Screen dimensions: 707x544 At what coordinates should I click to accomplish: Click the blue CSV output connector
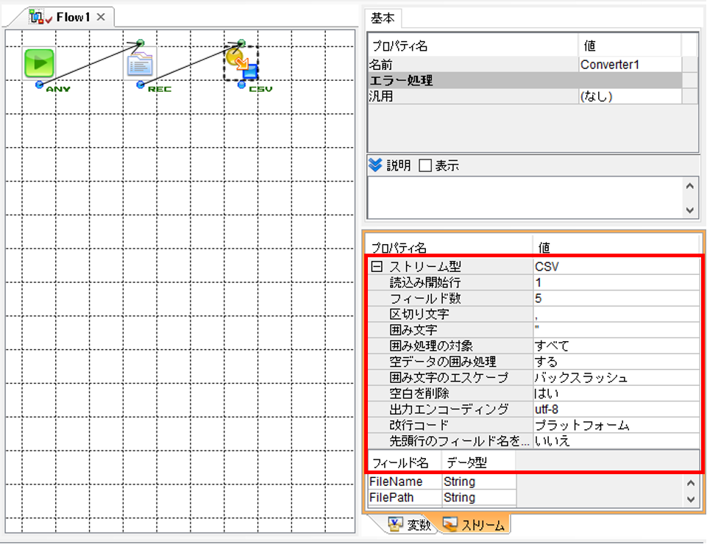pyautogui.click(x=241, y=85)
